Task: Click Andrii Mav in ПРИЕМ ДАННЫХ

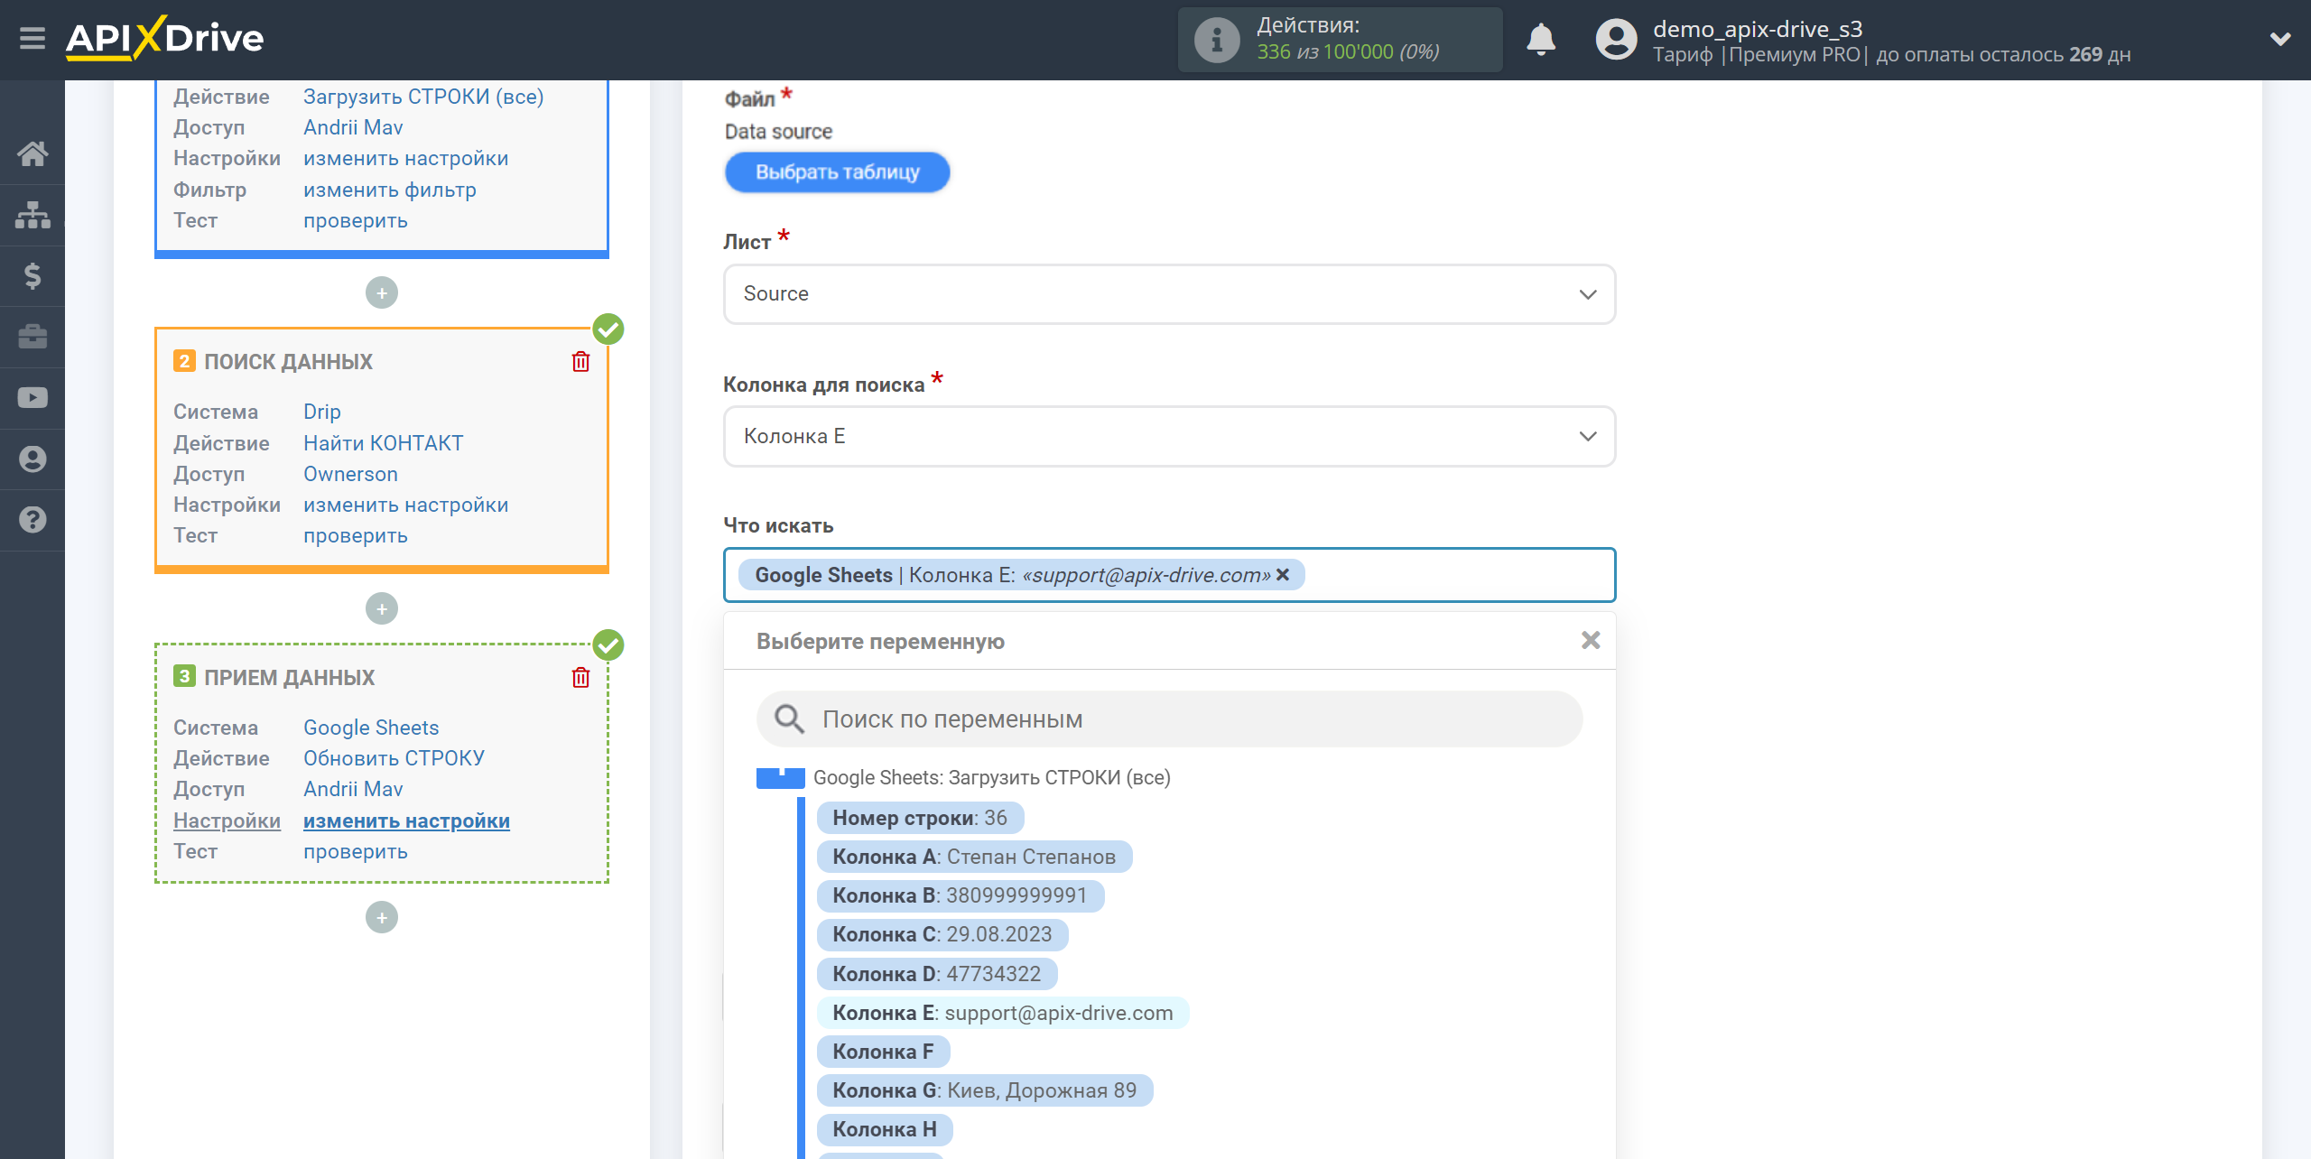Action: pyautogui.click(x=353, y=789)
